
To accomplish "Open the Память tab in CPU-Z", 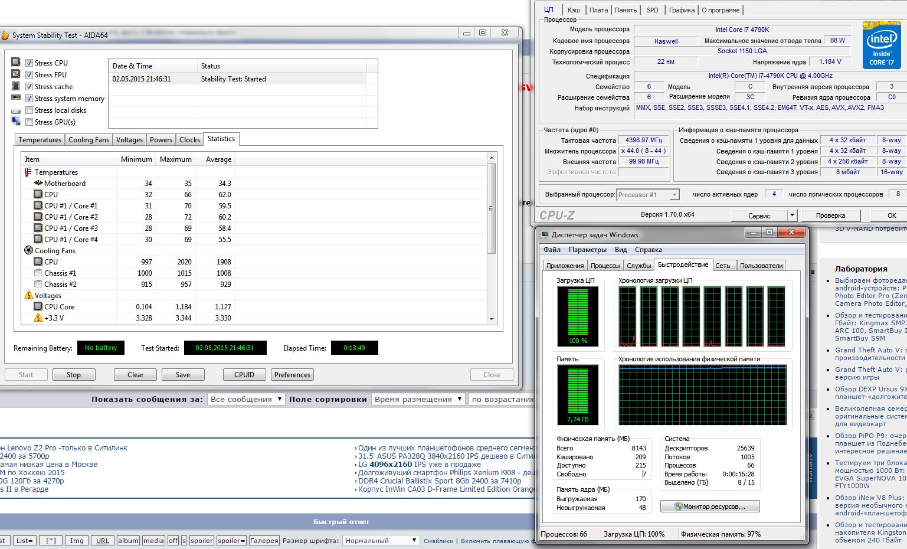I will [x=626, y=10].
